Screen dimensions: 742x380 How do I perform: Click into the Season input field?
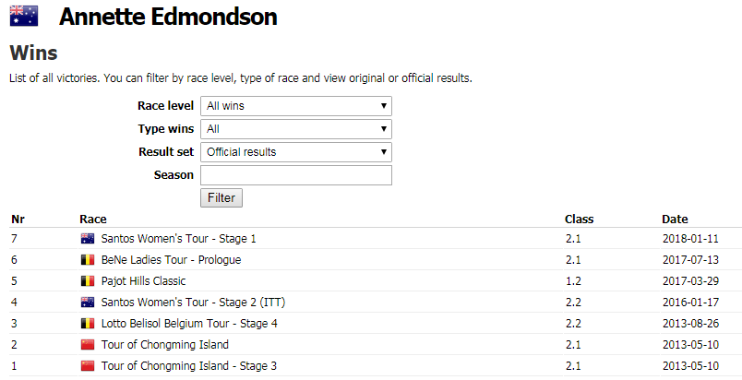click(x=296, y=175)
